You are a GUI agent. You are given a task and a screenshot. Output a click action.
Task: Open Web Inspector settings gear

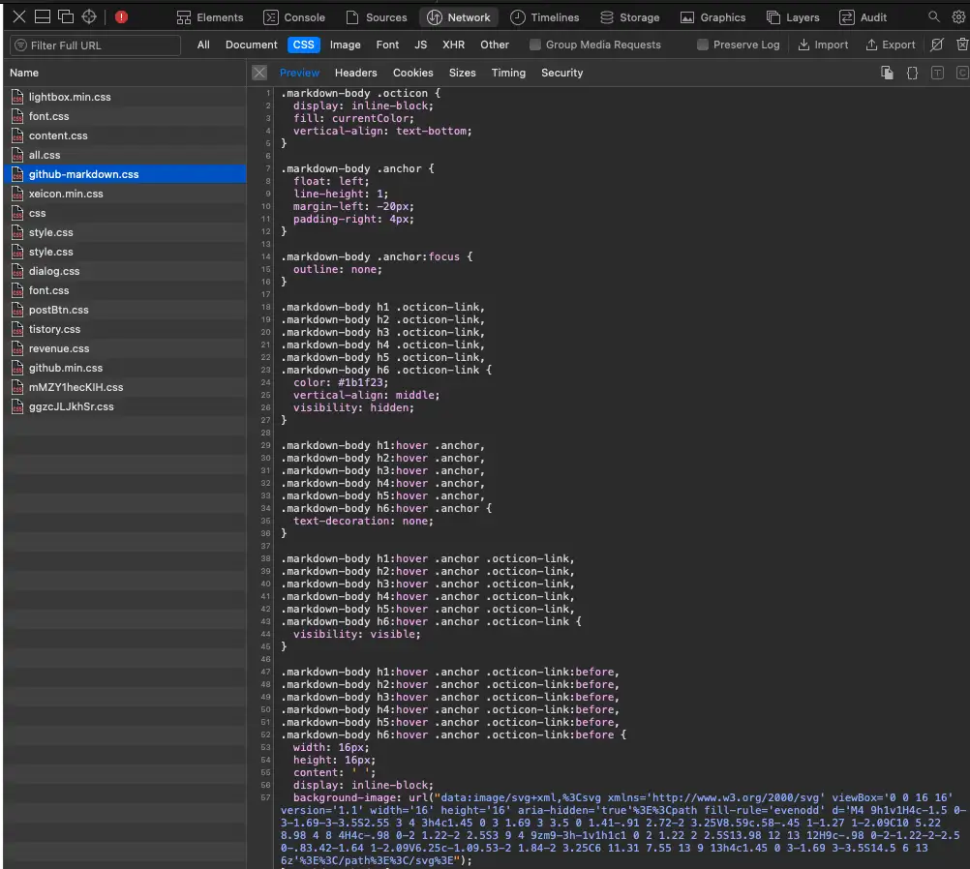click(x=957, y=16)
